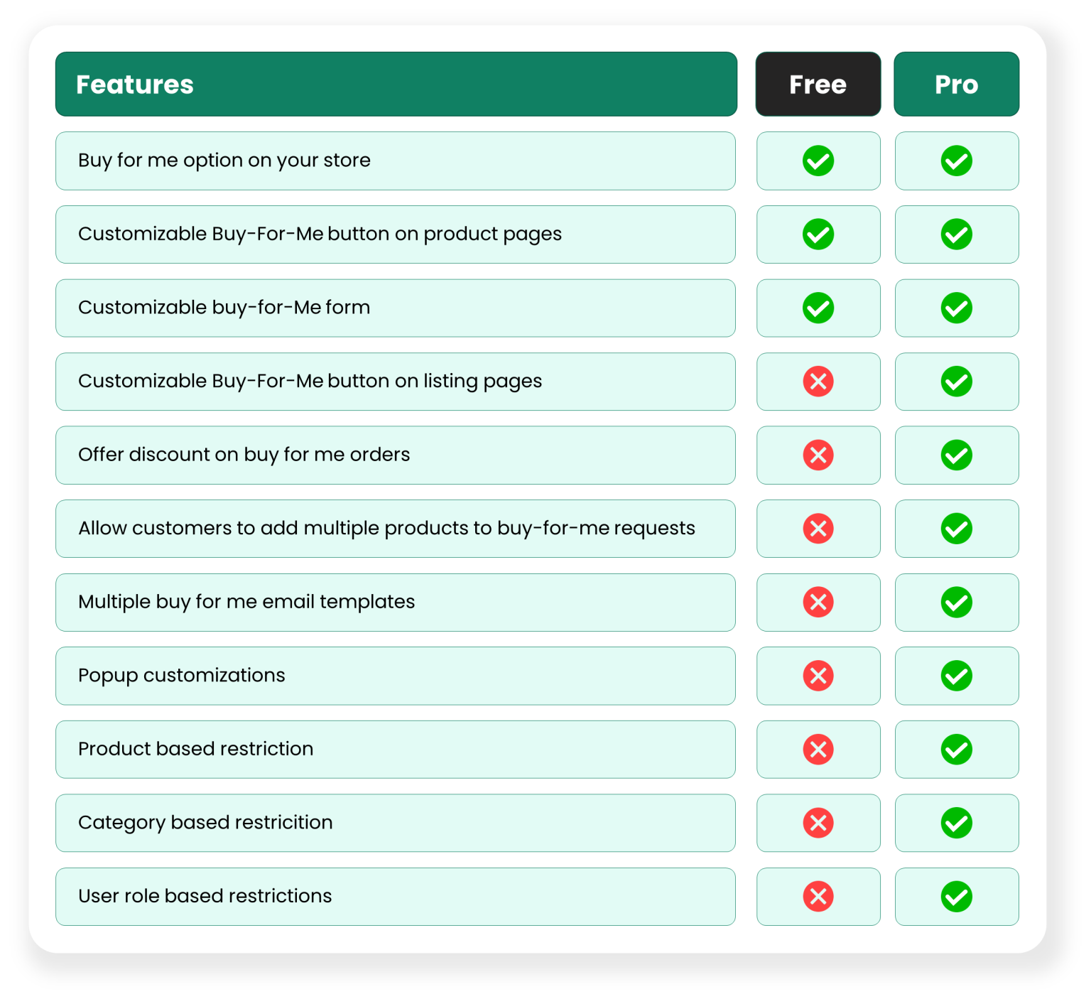This screenshot has height=999, width=1091.
Task: Click Free checkmark for product pages button
Action: (818, 234)
